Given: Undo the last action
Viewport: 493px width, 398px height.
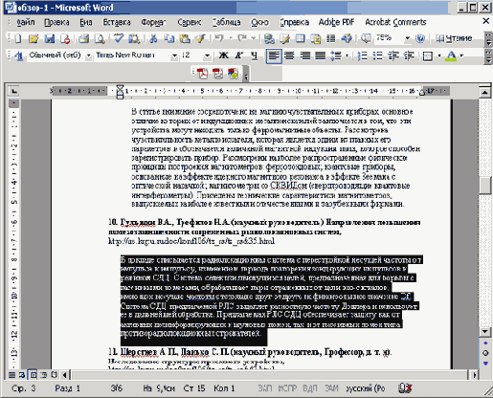Looking at the screenshot, I should (219, 38).
